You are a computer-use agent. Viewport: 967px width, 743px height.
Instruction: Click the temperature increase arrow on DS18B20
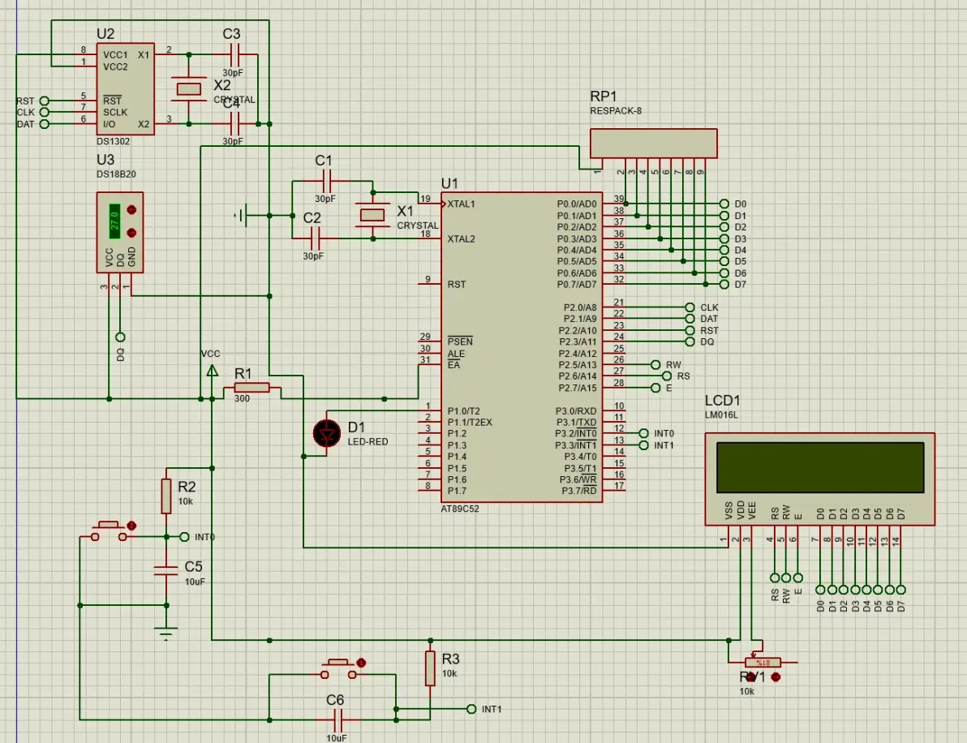click(131, 210)
